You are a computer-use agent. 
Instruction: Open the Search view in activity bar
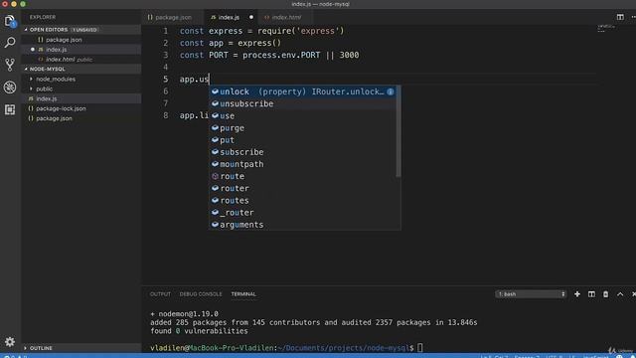coord(10,42)
